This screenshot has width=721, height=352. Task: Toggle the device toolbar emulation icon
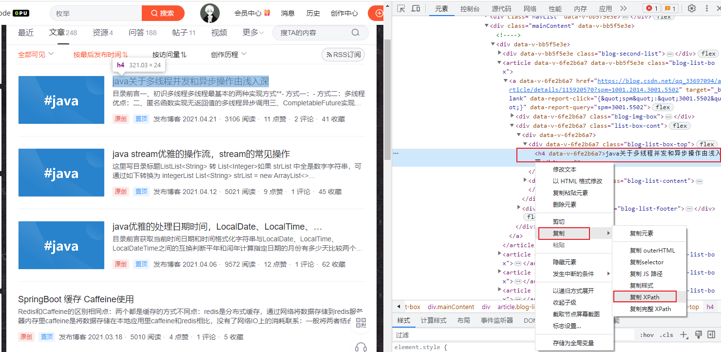416,8
